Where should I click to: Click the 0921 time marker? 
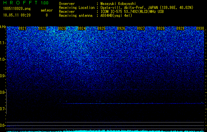coord(22,28)
